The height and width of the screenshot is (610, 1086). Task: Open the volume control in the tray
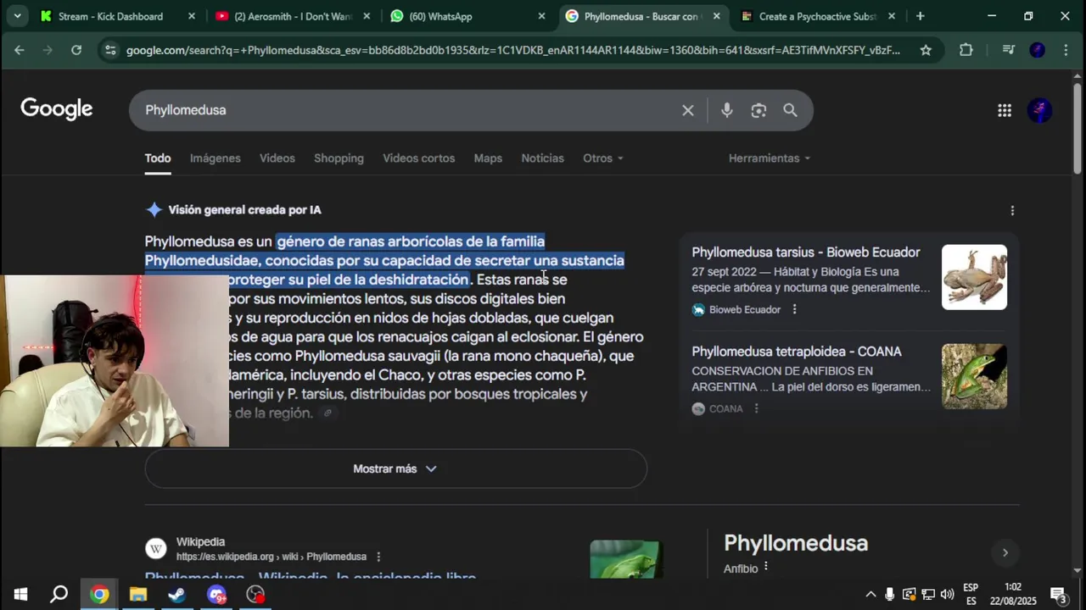click(948, 595)
